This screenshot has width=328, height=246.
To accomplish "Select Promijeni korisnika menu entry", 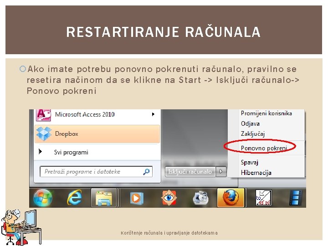I will pyautogui.click(x=266, y=113).
